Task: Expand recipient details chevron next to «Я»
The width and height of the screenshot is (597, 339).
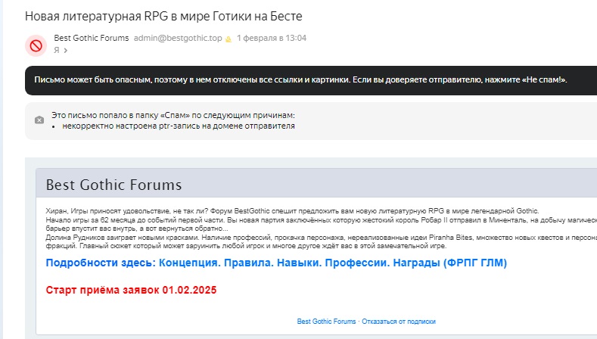Action: tap(66, 51)
